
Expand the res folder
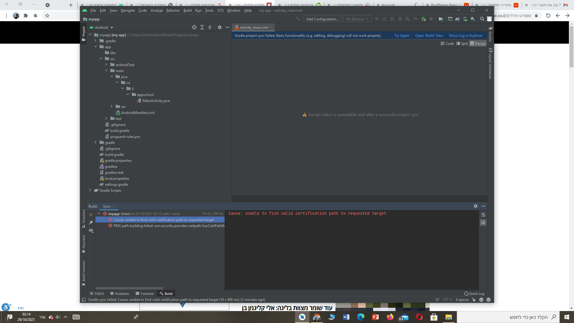coord(112,106)
